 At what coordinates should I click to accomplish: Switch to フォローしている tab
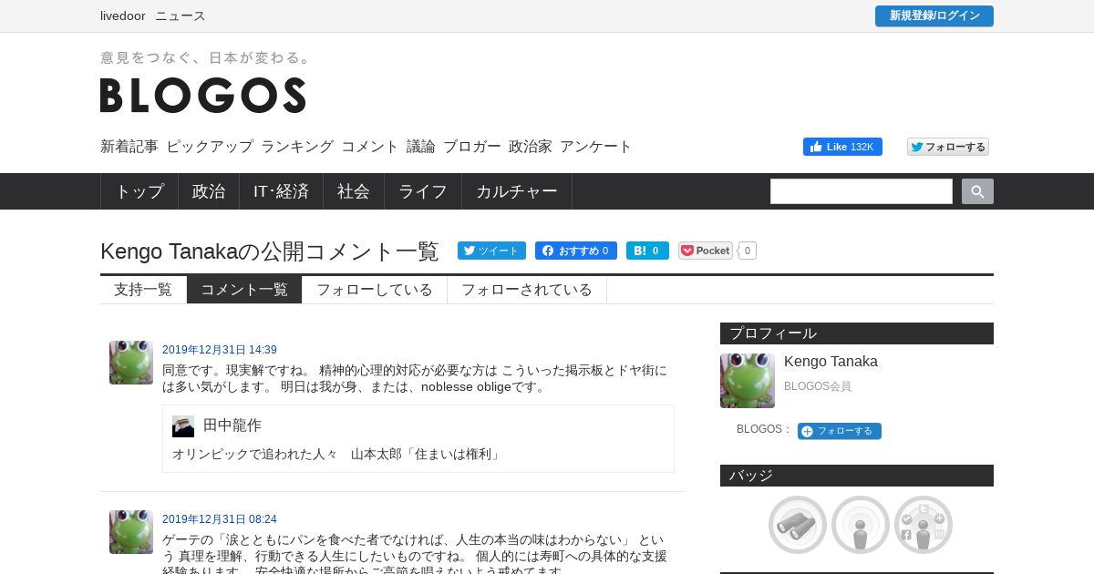(x=375, y=290)
